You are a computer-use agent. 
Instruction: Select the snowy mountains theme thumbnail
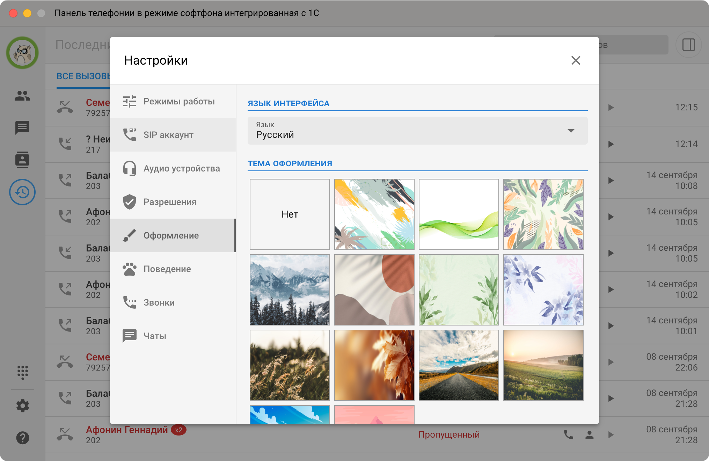(x=290, y=290)
